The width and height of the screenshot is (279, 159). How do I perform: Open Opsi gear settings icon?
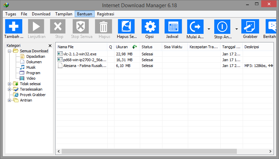tap(150, 26)
